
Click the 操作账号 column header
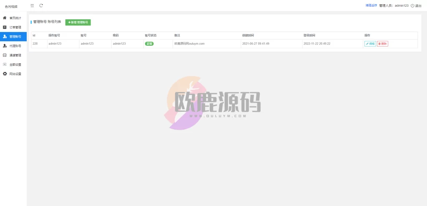tap(54, 36)
